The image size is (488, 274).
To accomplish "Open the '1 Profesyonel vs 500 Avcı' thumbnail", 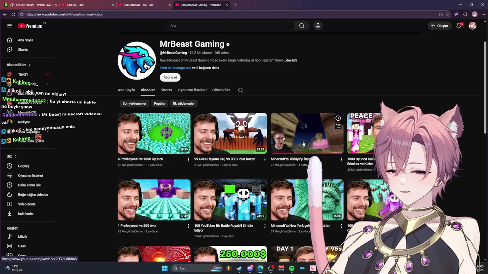I will coord(154,200).
